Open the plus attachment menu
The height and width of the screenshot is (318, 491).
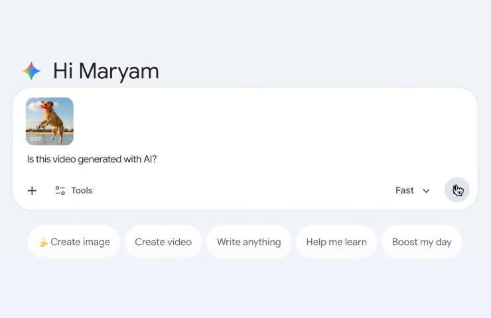32,191
